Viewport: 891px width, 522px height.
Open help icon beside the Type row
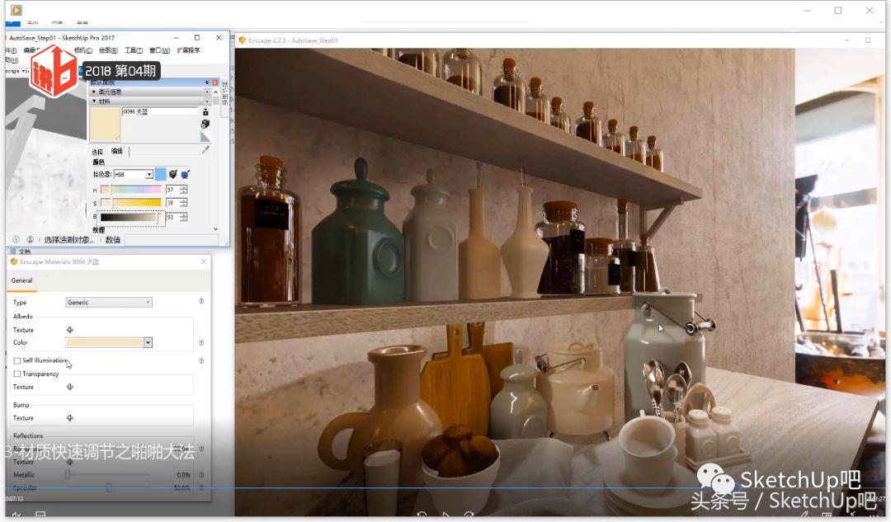click(x=201, y=302)
